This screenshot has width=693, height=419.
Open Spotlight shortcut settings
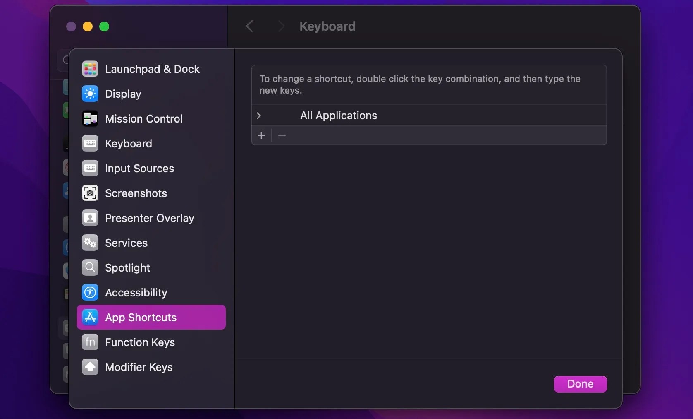coord(127,267)
